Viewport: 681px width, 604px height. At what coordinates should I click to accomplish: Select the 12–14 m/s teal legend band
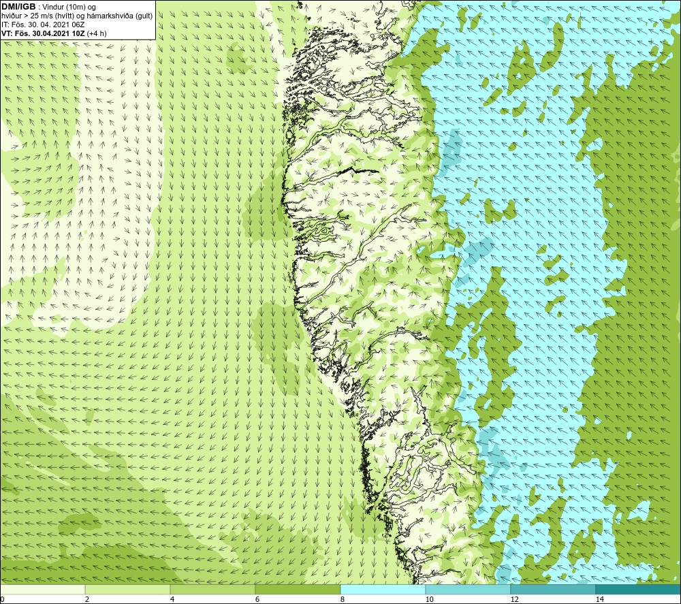click(x=553, y=589)
